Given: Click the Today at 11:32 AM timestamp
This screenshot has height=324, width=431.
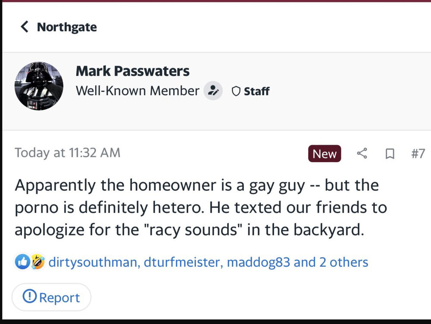Looking at the screenshot, I should pos(68,153).
